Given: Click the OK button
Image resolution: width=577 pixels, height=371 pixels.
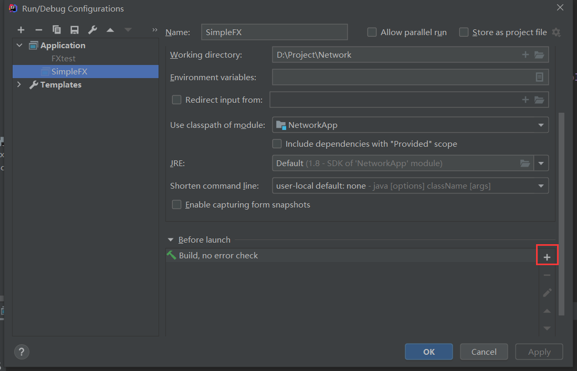Looking at the screenshot, I should (x=428, y=352).
